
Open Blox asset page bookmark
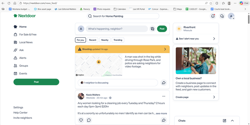point(43,9)
